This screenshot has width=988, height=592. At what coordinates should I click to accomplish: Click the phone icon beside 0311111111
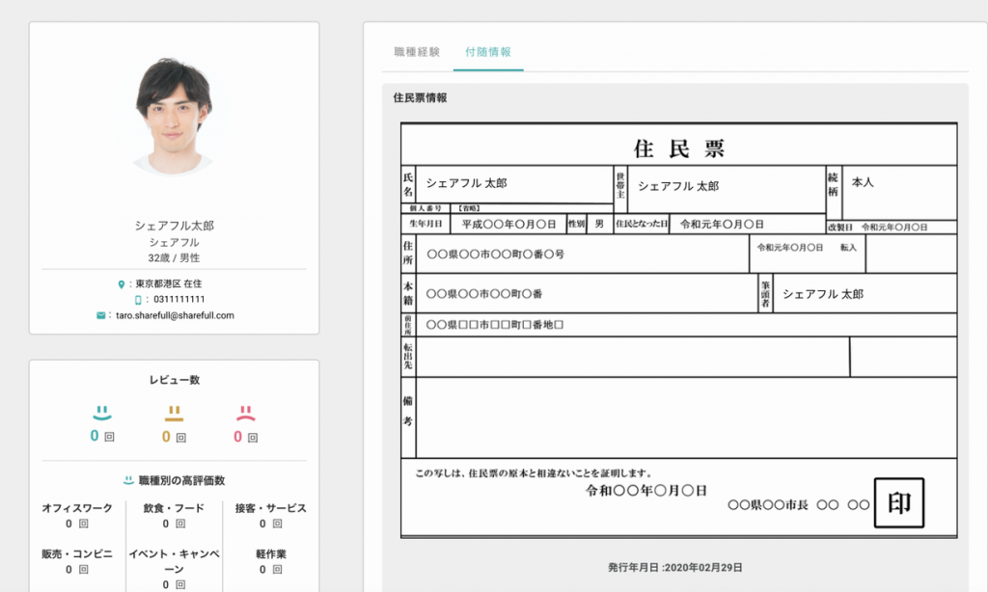[138, 300]
